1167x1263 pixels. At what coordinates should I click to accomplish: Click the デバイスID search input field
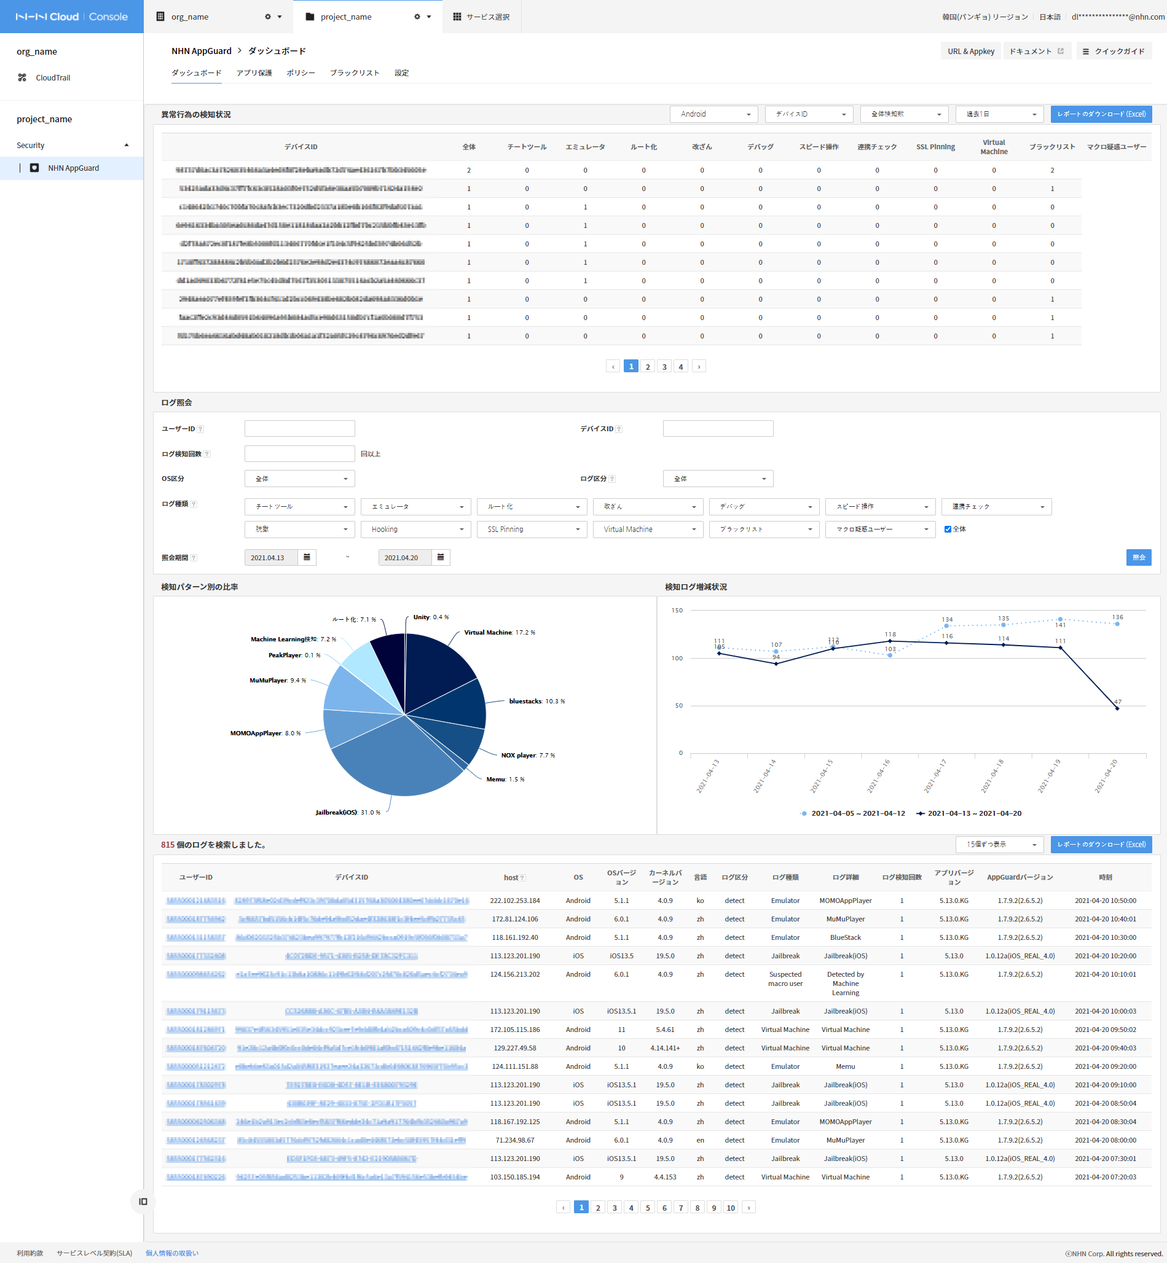click(x=718, y=429)
